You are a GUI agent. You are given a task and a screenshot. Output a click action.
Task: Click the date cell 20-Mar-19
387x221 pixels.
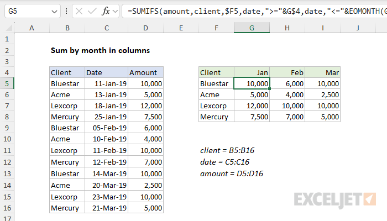(106, 185)
